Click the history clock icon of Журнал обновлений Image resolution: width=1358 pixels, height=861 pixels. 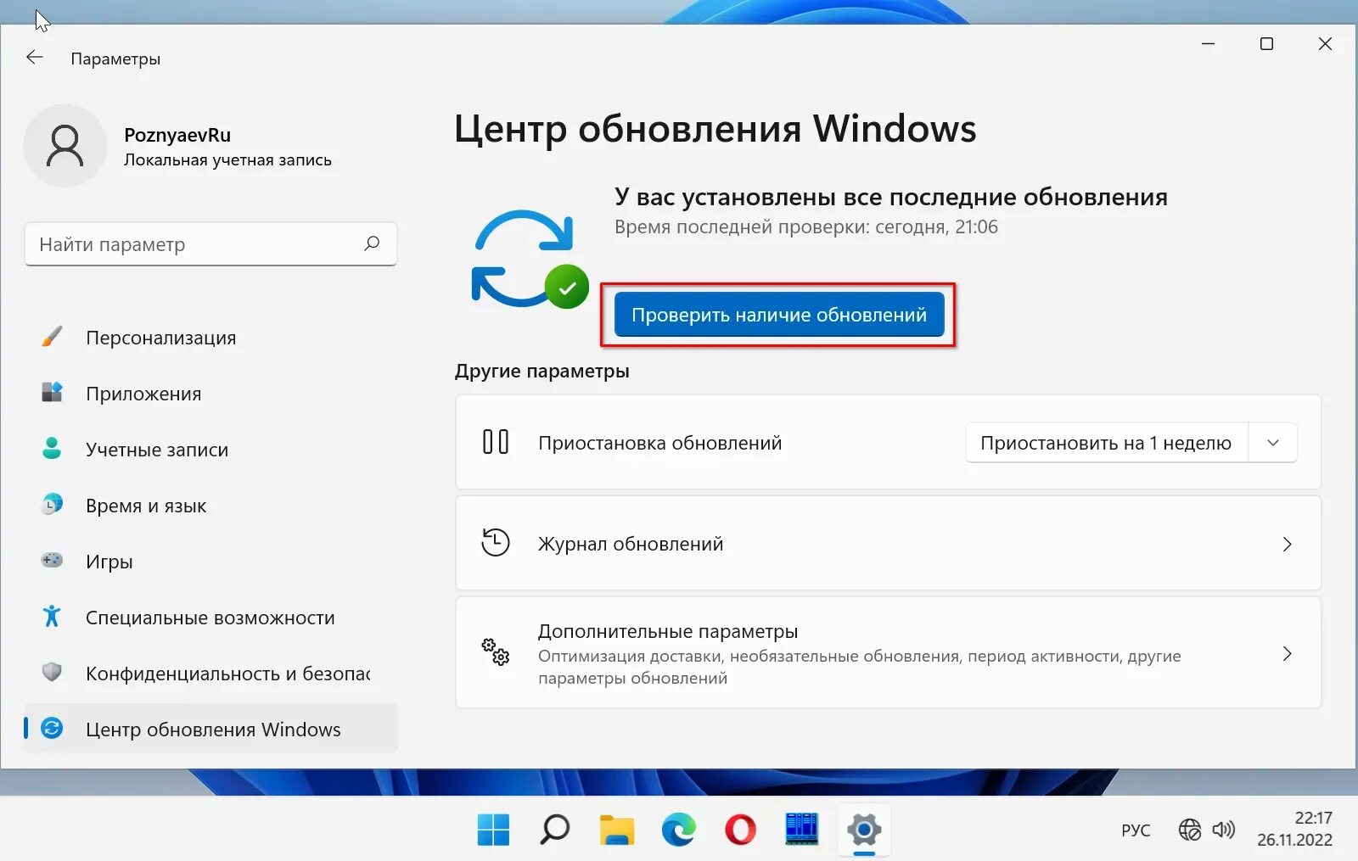pyautogui.click(x=496, y=543)
